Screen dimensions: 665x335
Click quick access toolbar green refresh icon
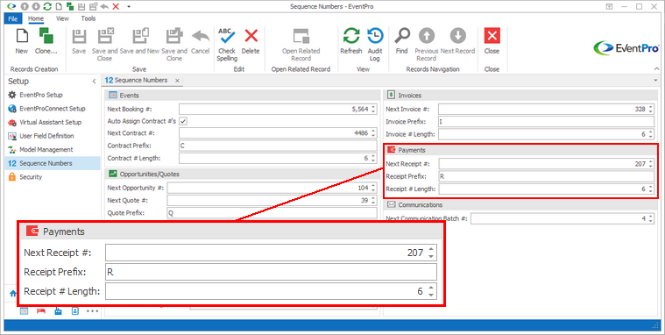[47, 6]
